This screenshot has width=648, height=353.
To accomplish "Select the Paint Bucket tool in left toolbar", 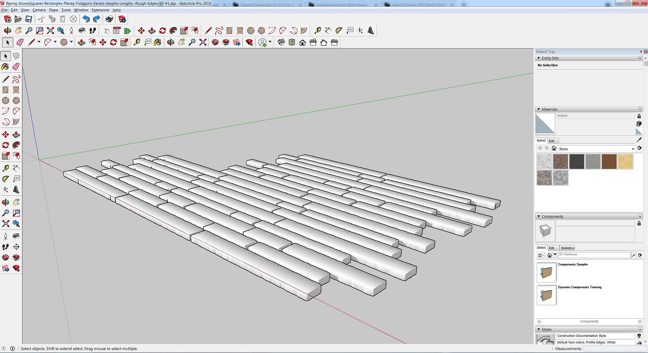I will pyautogui.click(x=5, y=66).
